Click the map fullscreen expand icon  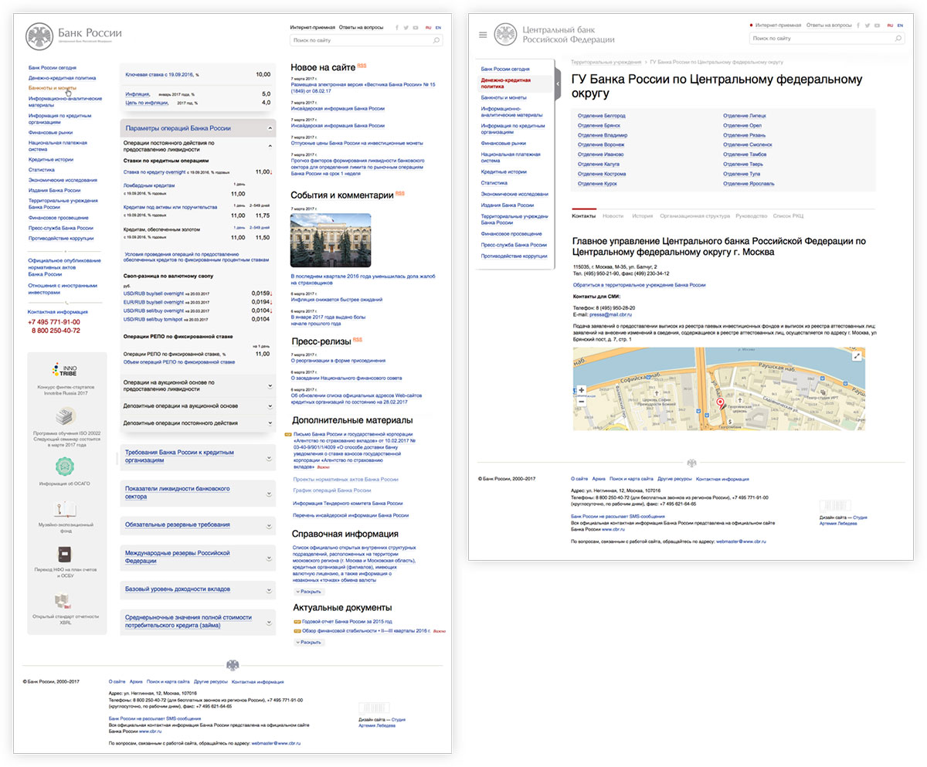pos(857,356)
